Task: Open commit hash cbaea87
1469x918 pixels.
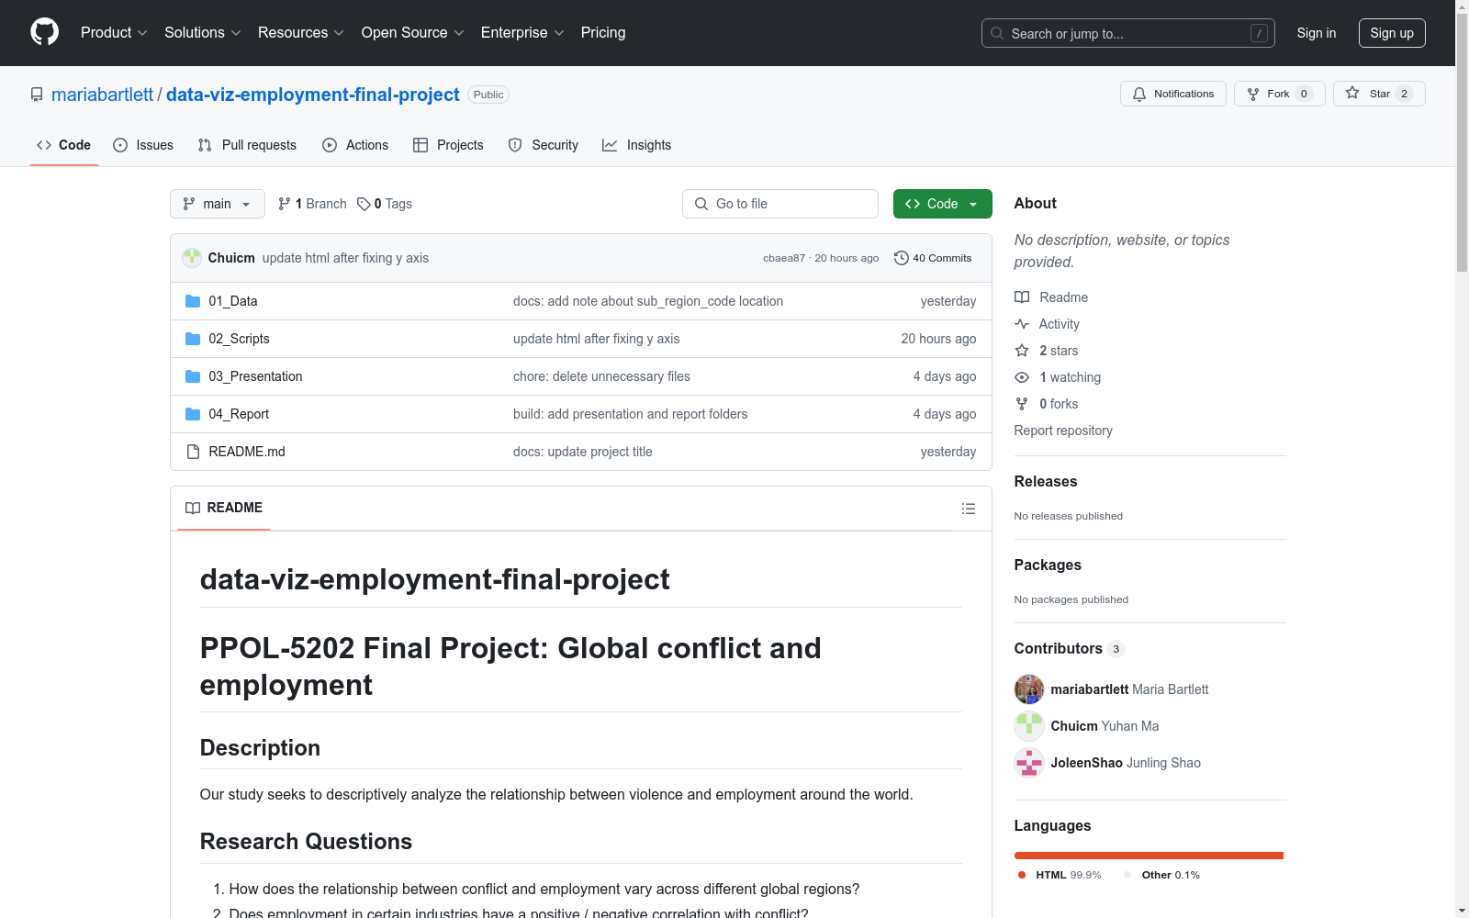Action: pyautogui.click(x=784, y=258)
